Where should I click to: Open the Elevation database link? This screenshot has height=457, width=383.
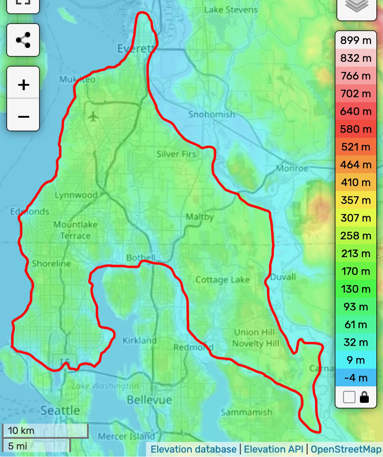[x=193, y=449]
